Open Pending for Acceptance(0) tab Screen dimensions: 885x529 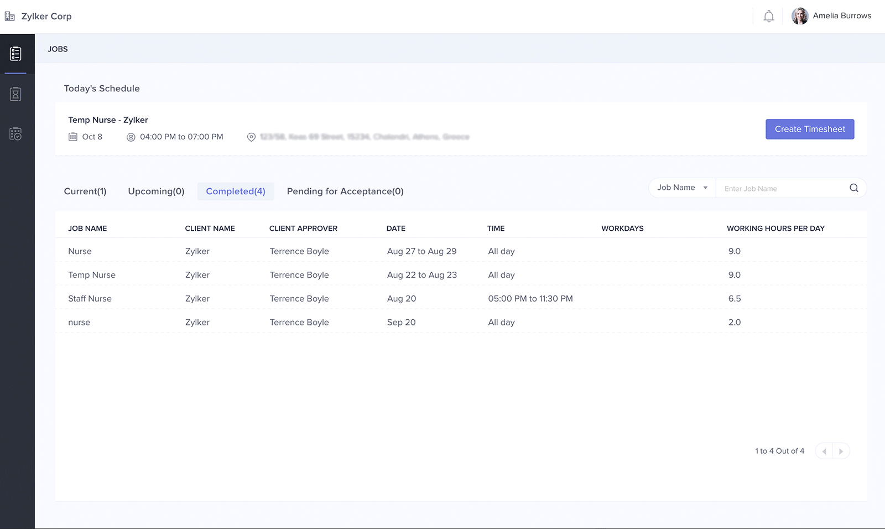pyautogui.click(x=345, y=191)
